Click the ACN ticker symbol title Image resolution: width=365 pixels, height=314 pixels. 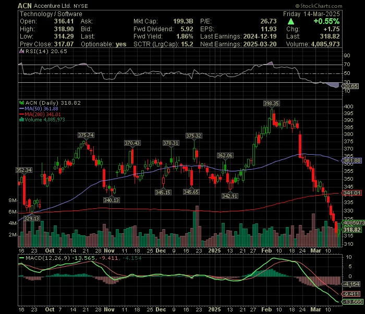point(25,6)
